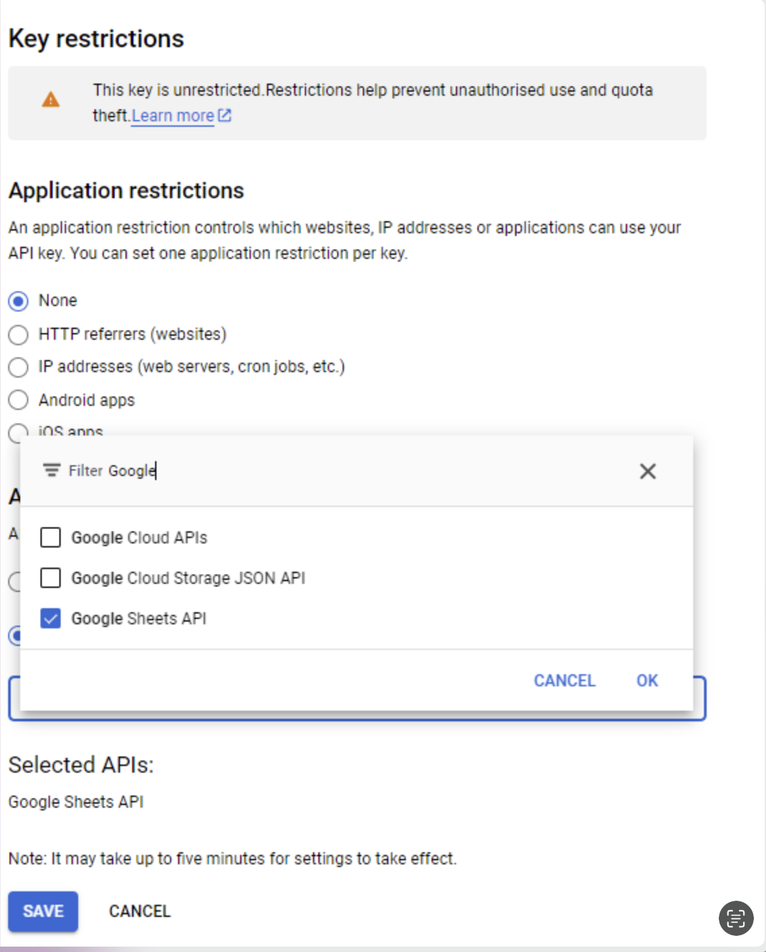Select the partially hidden iOS apps radio
The image size is (766, 952).
[x=18, y=431]
